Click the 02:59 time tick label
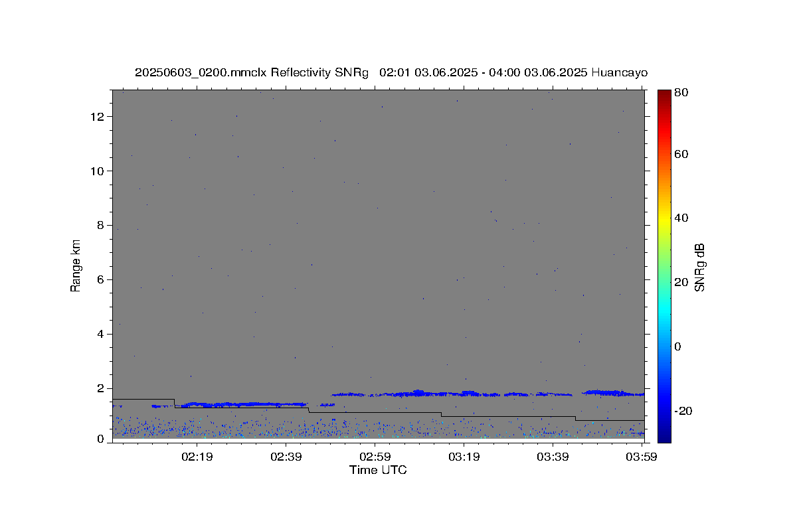 point(375,457)
